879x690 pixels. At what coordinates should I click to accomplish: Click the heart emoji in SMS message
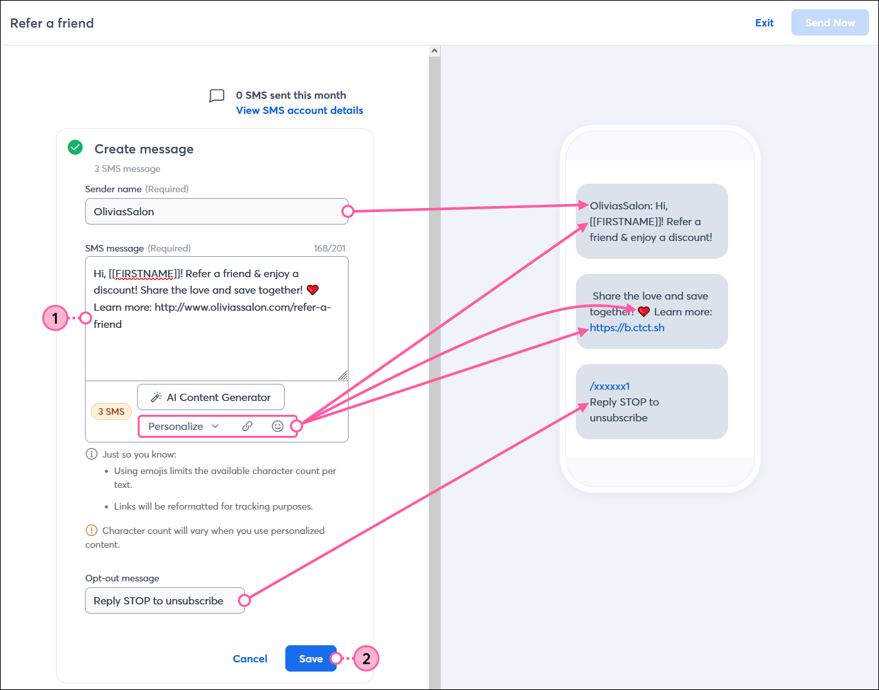(313, 290)
